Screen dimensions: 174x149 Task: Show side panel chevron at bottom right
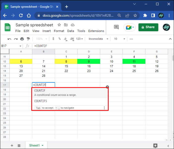168,146
